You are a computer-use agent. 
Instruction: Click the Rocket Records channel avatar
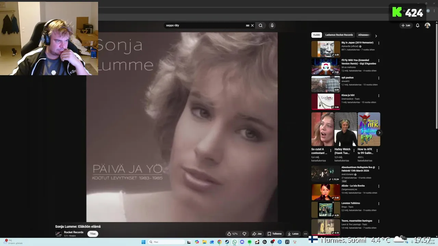(59, 234)
